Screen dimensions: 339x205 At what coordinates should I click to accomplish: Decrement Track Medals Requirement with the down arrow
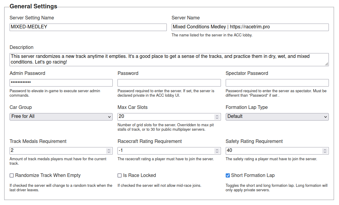point(109,152)
